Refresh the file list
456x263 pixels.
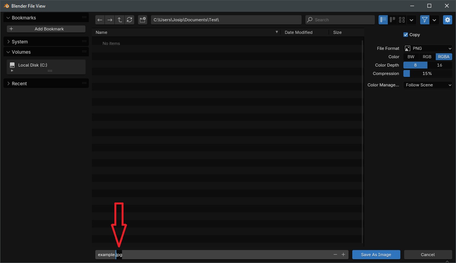pyautogui.click(x=129, y=20)
